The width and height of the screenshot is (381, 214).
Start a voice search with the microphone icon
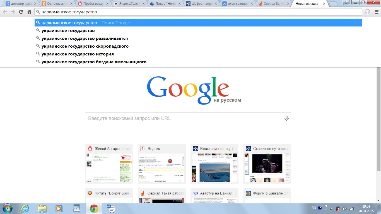click(286, 118)
